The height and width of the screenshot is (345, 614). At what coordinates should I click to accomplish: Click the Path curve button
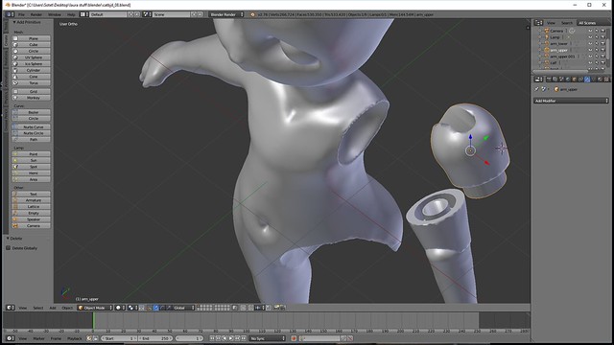pos(31,139)
